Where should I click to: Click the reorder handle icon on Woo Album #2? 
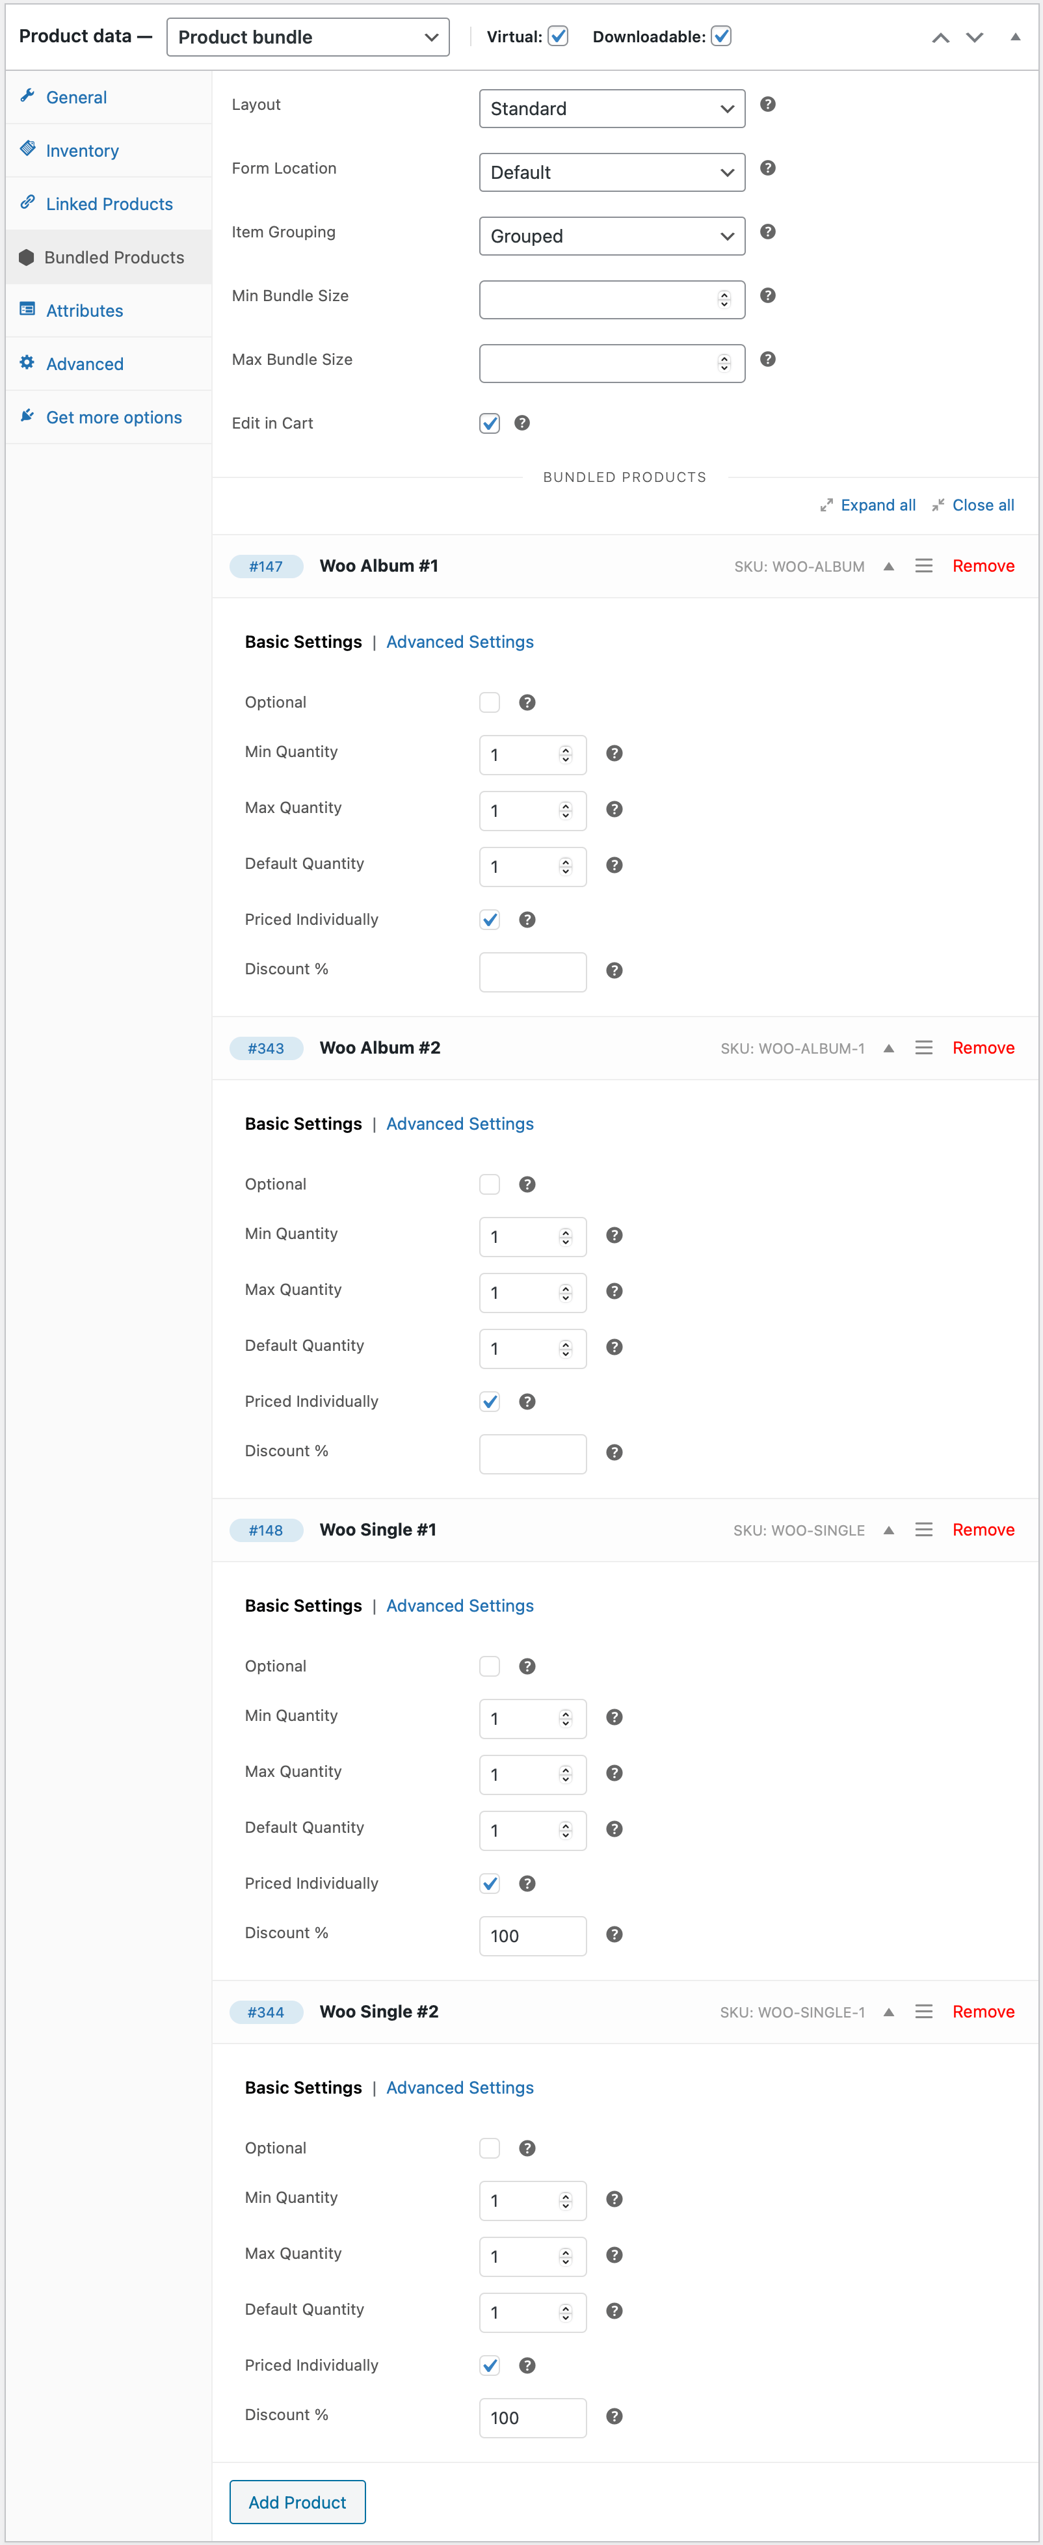pyautogui.click(x=925, y=1047)
